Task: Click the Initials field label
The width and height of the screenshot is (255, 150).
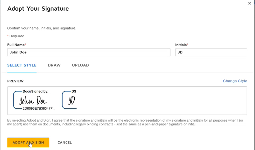Action: 181,45
